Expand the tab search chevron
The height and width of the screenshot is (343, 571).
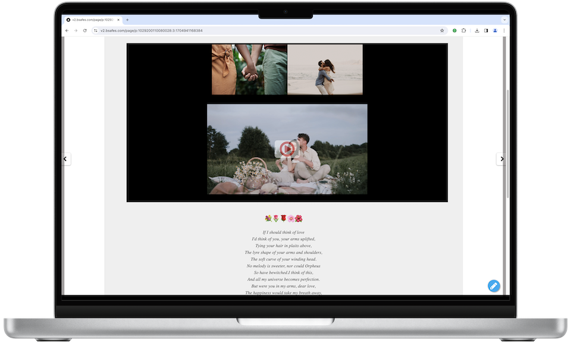504,20
